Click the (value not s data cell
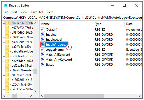Image resolution: width=144 pixels, height=100 pixels. point(134,30)
